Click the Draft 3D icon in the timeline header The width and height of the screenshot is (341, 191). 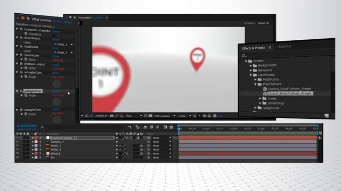pyautogui.click(x=137, y=127)
